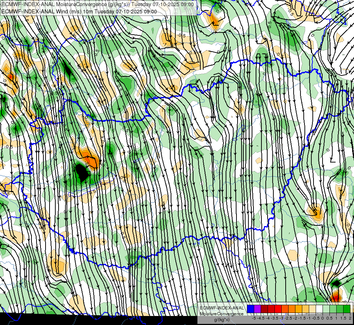Click the legend swatch between 0.5 and 1

[333, 309]
